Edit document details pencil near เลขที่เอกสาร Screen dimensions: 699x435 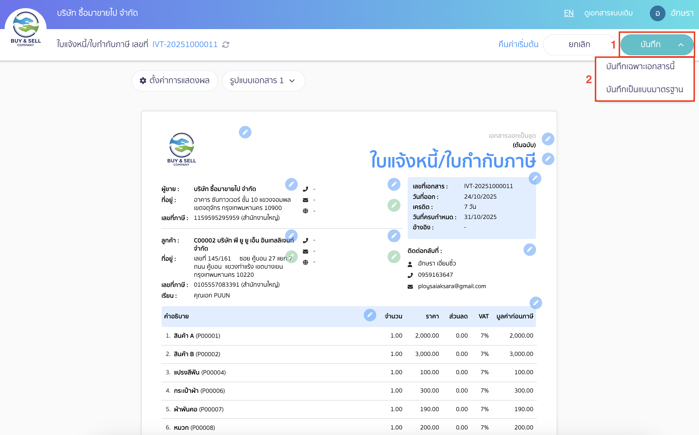tap(535, 178)
